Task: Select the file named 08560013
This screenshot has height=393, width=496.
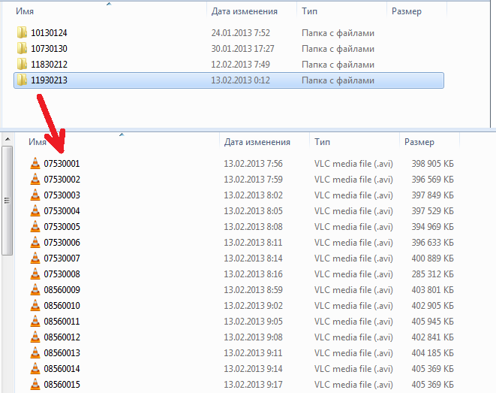Action: [x=62, y=352]
